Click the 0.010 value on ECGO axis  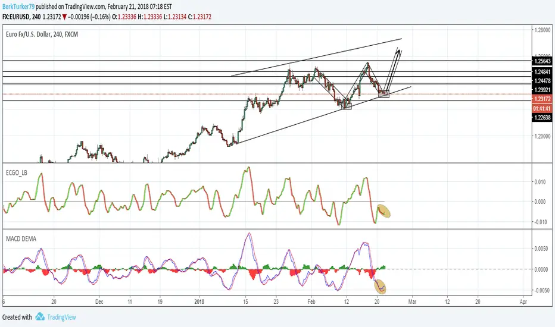540,182
